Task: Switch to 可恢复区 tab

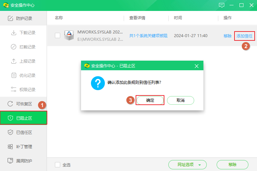Action: click(x=24, y=104)
